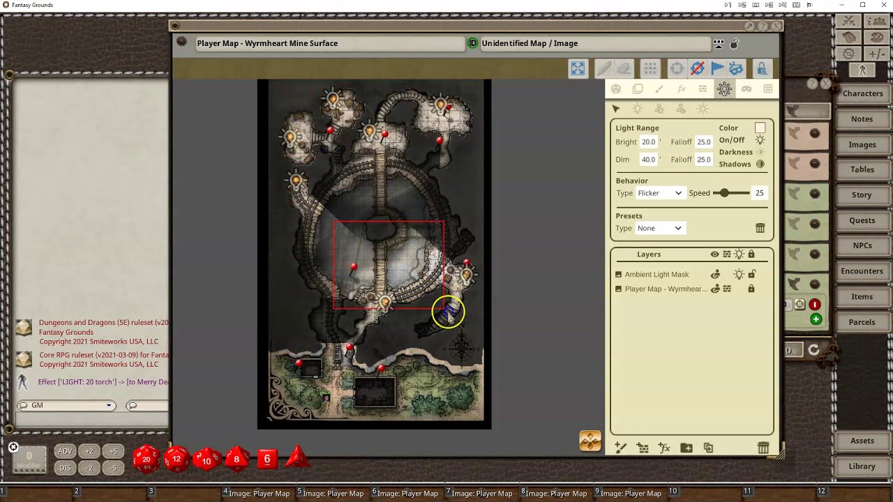Edit the Dim Falloff value field
This screenshot has height=502, width=893.
point(703,159)
